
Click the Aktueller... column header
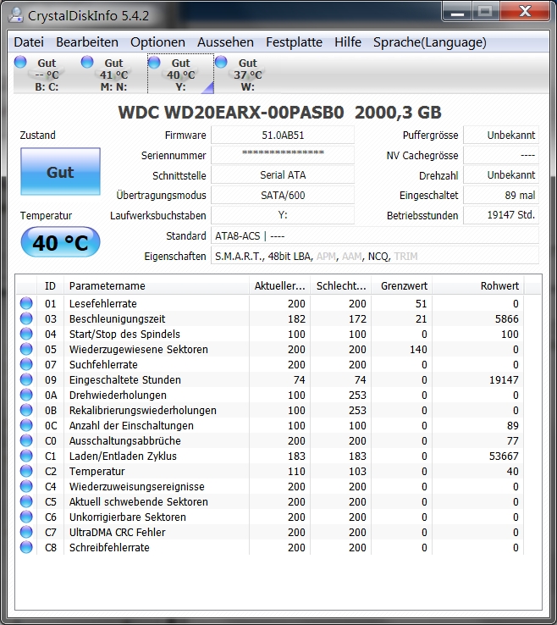coord(279,285)
